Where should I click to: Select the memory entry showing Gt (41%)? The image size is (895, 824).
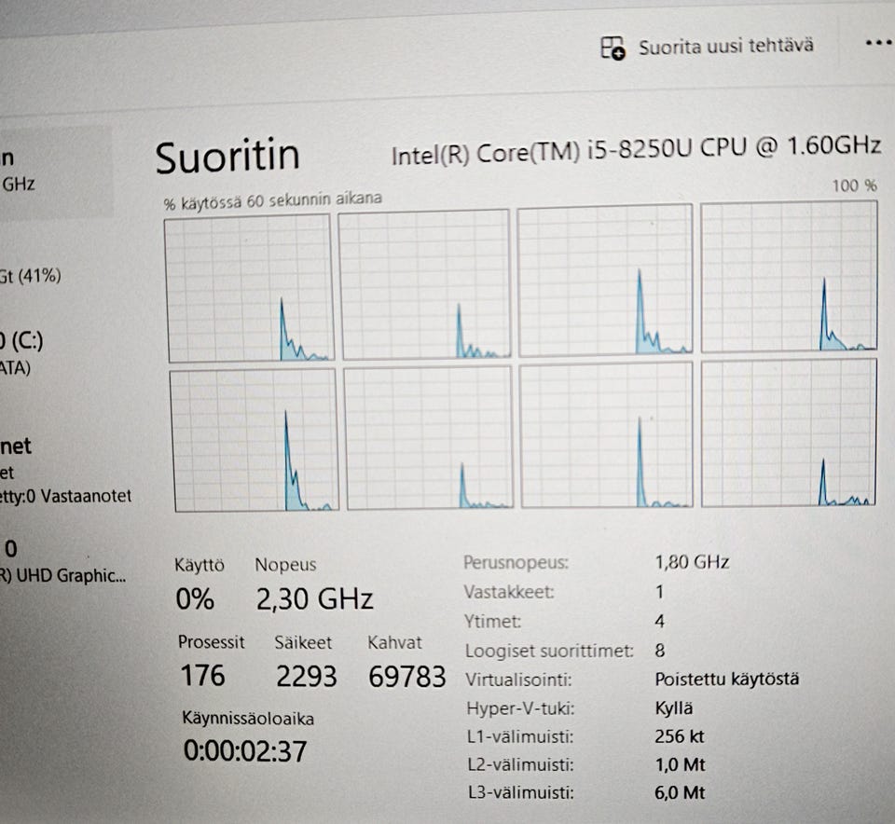pos(31,276)
